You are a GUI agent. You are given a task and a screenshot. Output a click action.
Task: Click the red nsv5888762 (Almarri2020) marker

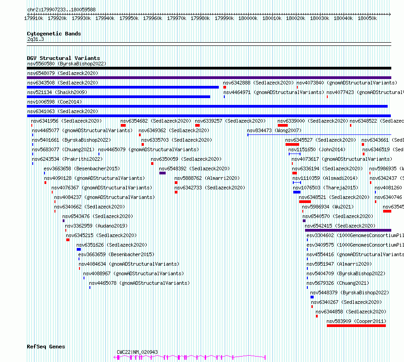click(x=176, y=183)
